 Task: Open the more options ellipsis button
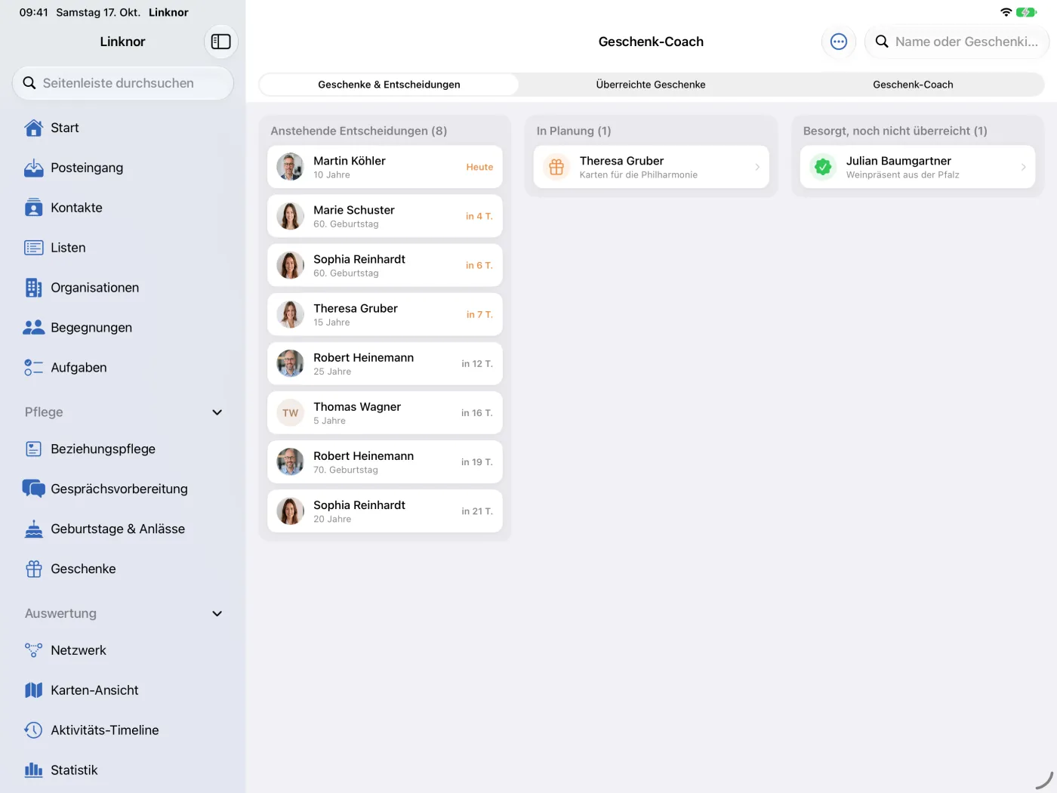[x=839, y=42]
